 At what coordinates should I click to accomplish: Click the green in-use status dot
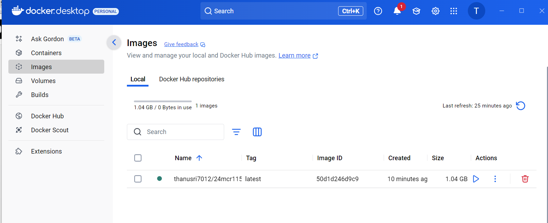pos(159,179)
